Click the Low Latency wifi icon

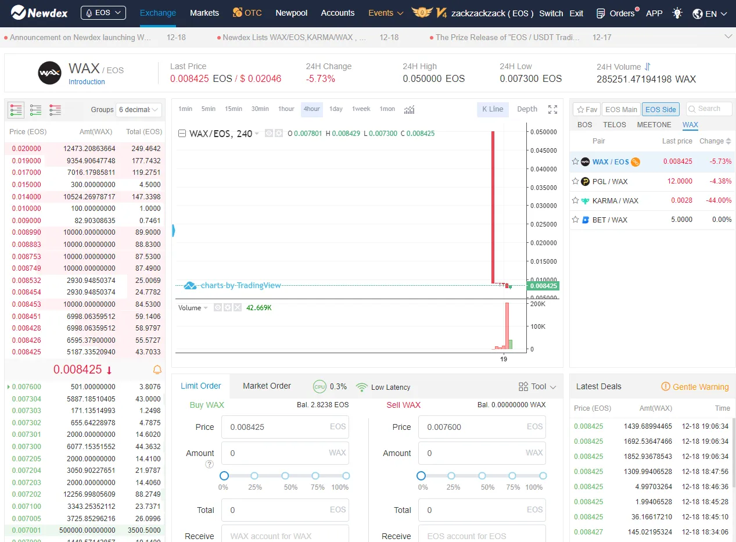[362, 387]
